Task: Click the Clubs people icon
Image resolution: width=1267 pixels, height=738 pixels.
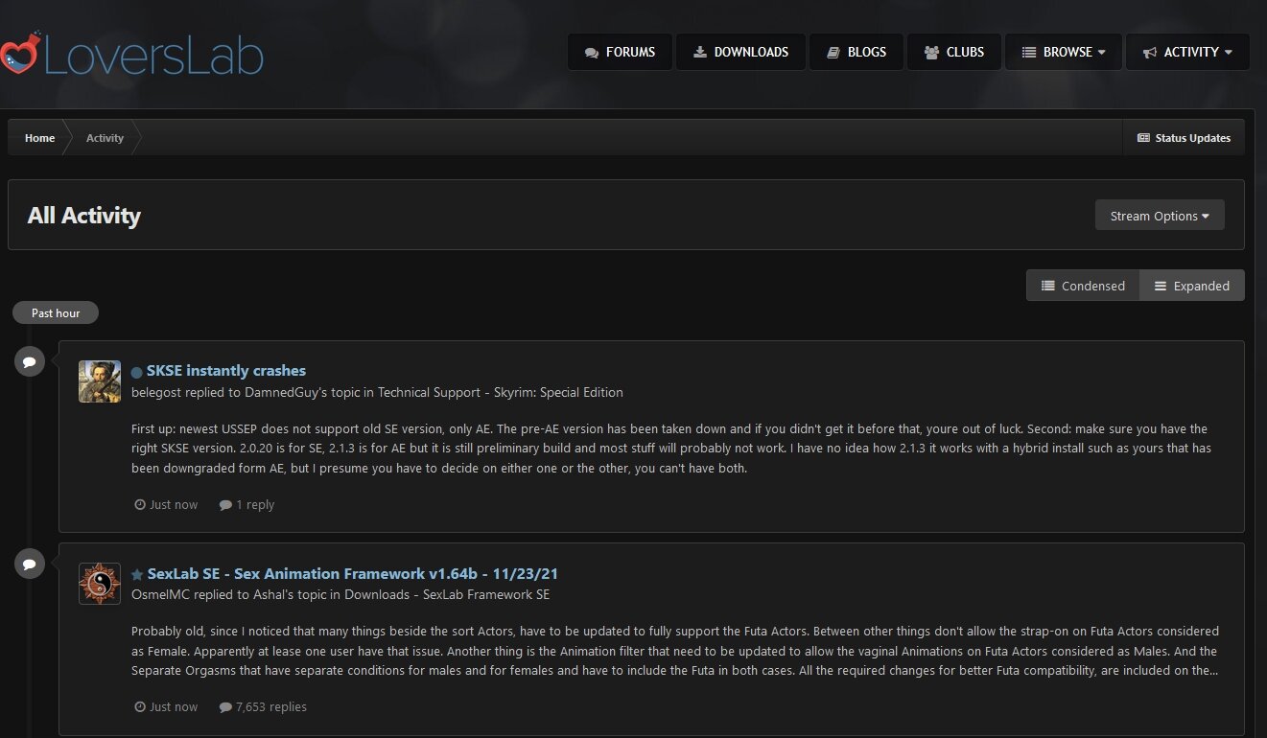Action: click(x=931, y=53)
